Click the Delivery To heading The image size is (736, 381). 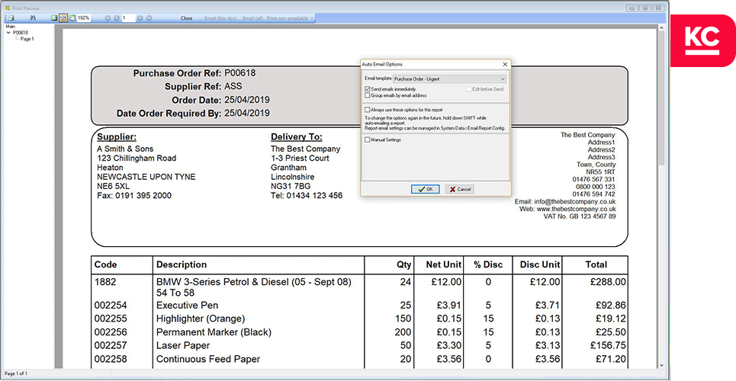tap(297, 137)
